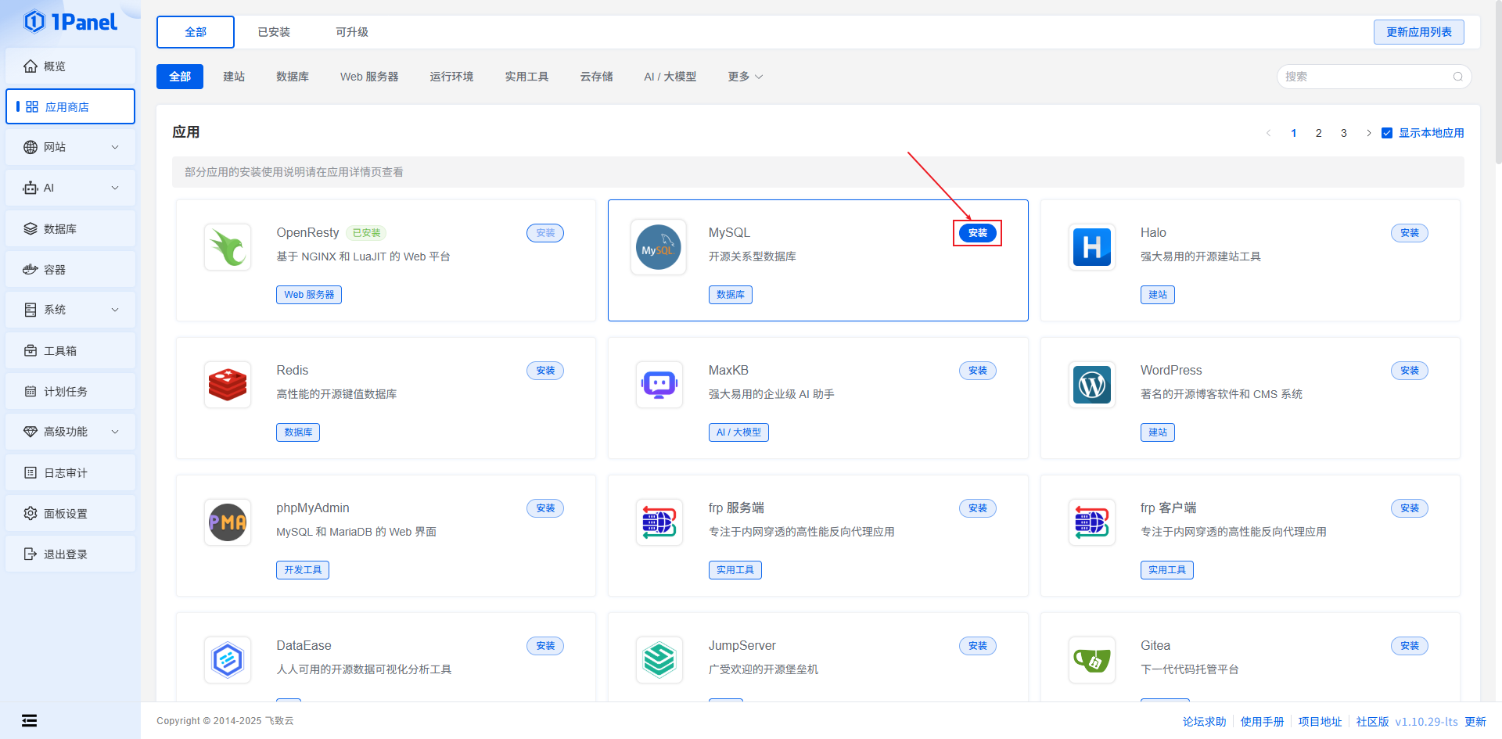Click the 开发工具 tag on phpMyAdmin
The height and width of the screenshot is (739, 1502).
303,570
